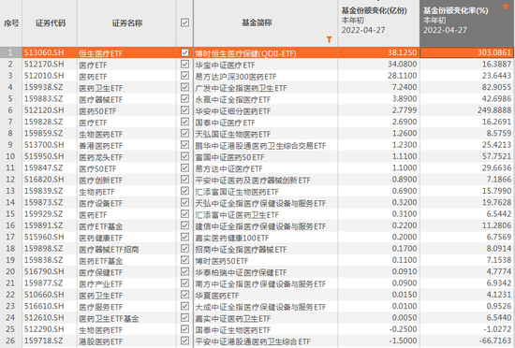Click the 医疗器械ETF招商 name cell

point(126,249)
